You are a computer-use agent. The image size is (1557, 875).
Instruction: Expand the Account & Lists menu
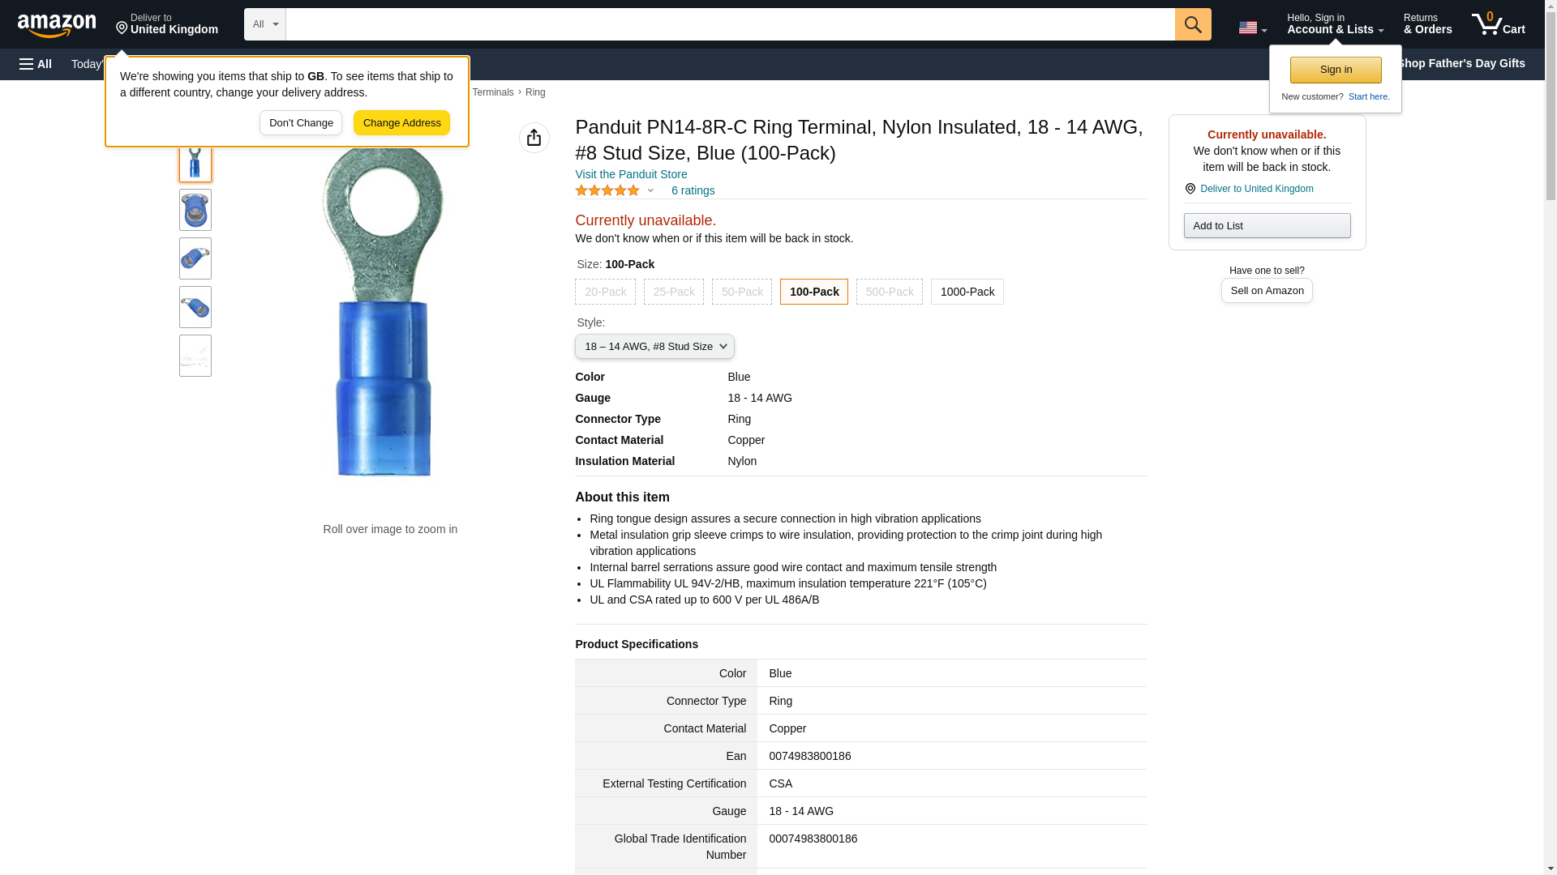tap(1334, 24)
